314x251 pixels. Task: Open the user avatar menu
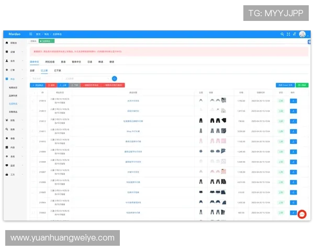click(x=302, y=34)
